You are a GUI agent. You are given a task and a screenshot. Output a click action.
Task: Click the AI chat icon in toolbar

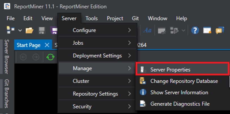[220, 30]
